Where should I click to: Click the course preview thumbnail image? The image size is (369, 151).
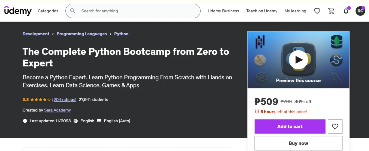[298, 60]
